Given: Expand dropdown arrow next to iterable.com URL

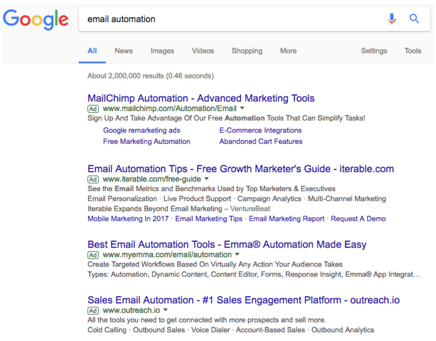Looking at the screenshot, I should pyautogui.click(x=207, y=179).
